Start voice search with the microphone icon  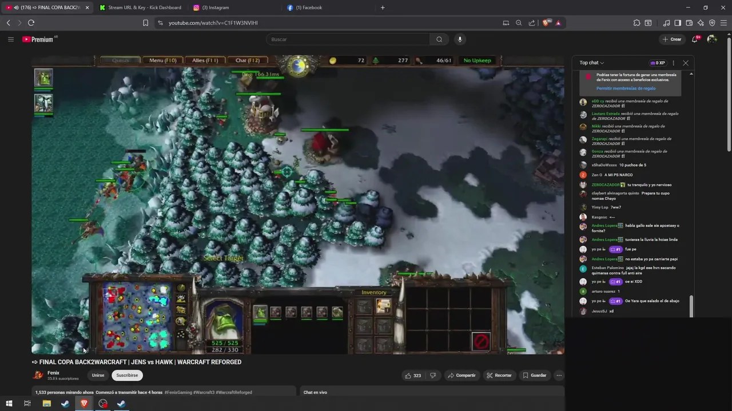[460, 39]
